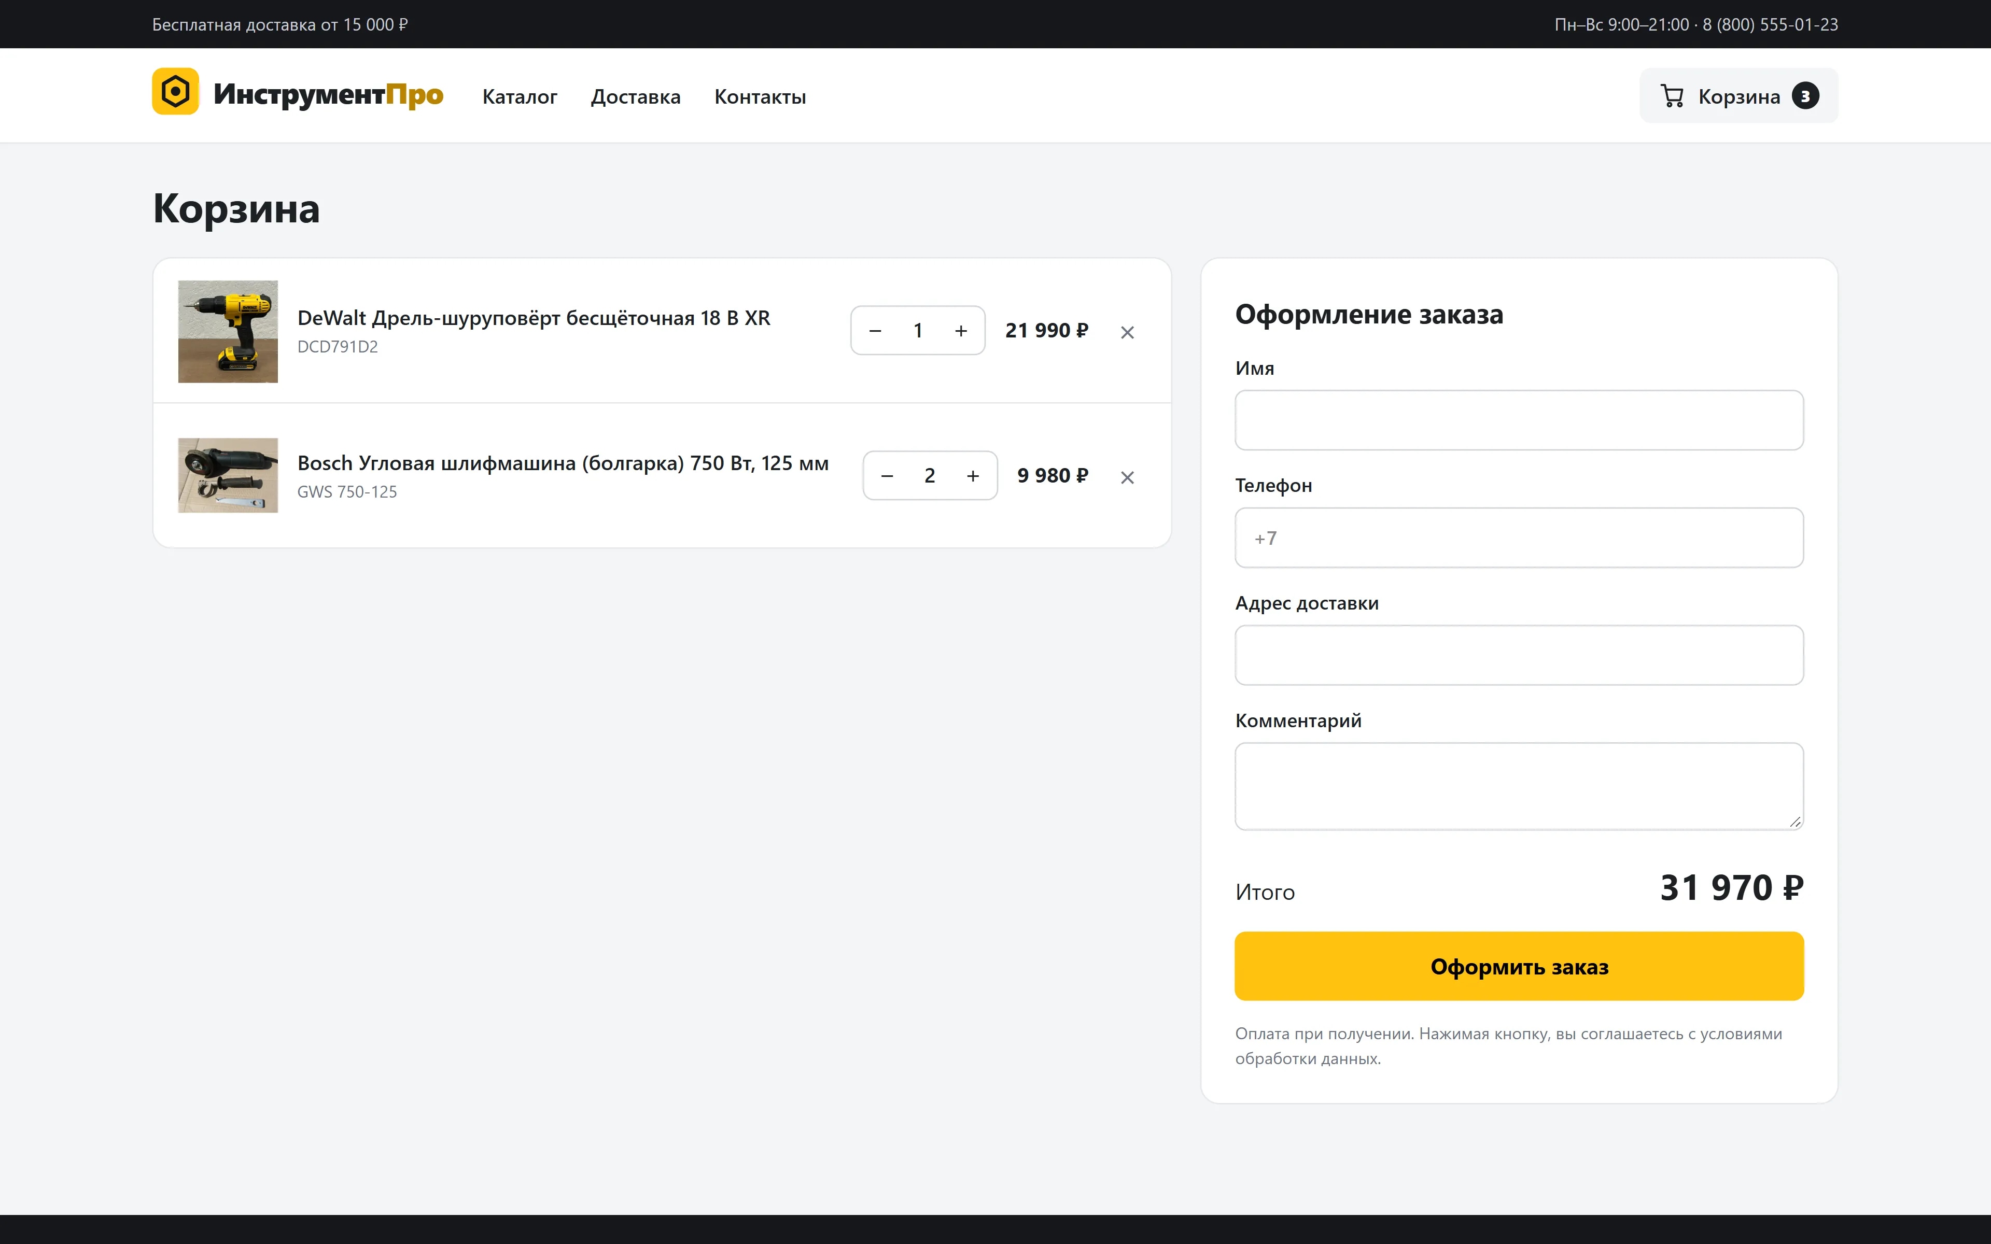Click the GWS 750-125 model code

pyautogui.click(x=346, y=492)
